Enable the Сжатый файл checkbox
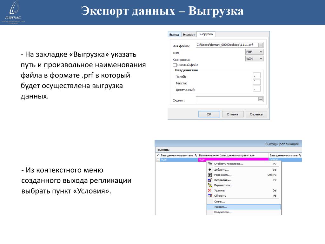This screenshot has width=325, height=244. click(175, 65)
